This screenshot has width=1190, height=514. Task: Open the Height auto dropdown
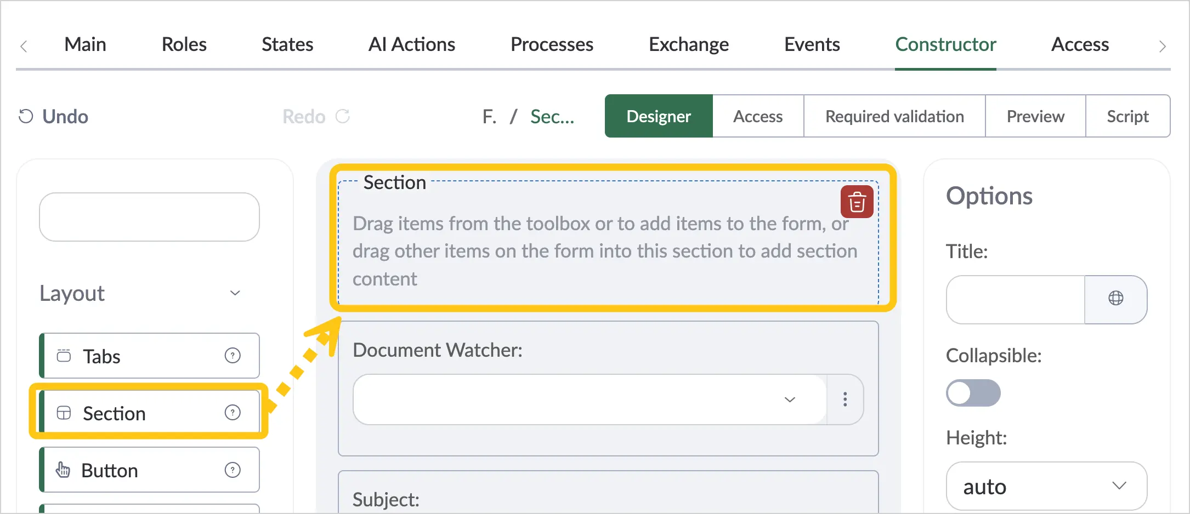coord(1046,486)
